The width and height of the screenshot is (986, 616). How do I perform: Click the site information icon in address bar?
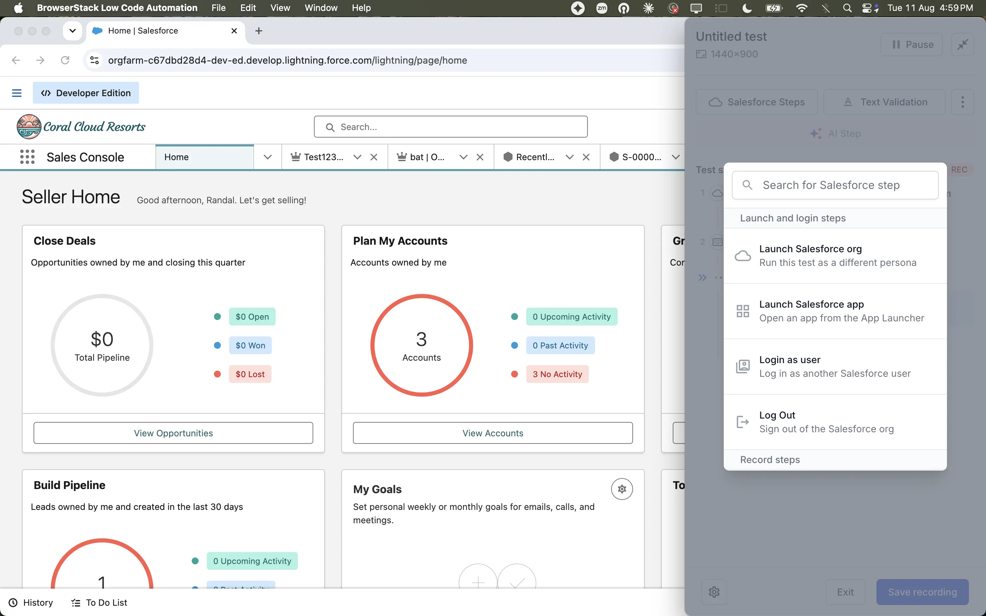pos(94,60)
